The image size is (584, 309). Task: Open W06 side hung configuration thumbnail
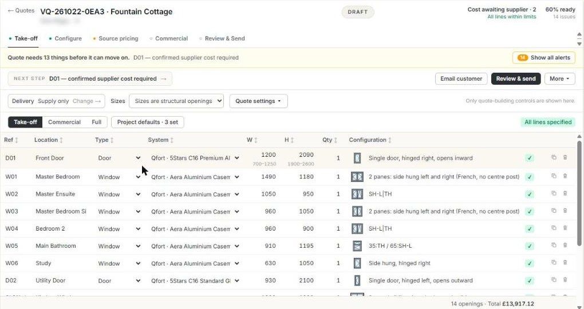pos(357,263)
